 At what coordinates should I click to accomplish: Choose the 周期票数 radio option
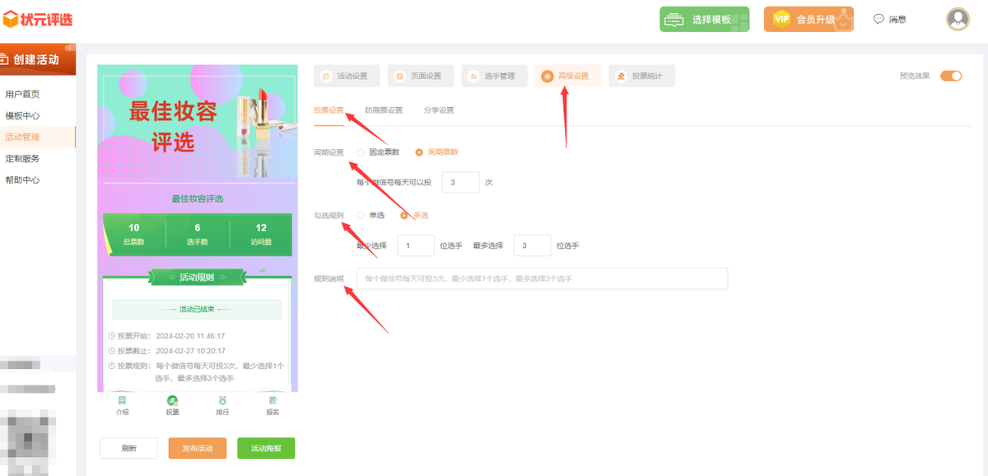[419, 152]
